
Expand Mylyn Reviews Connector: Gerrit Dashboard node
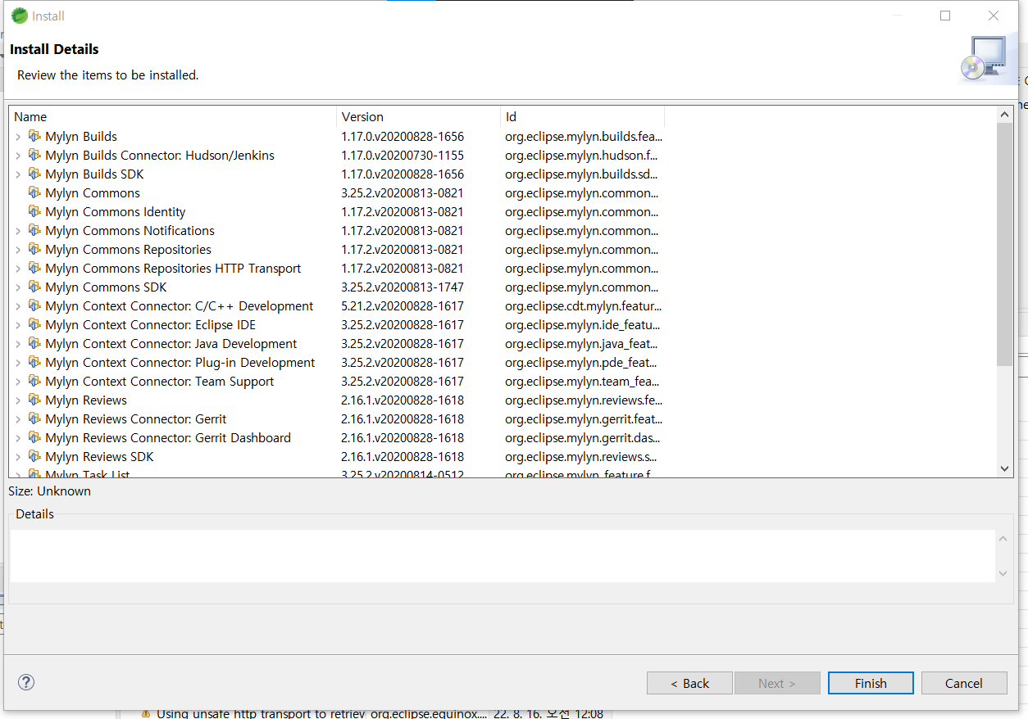[x=18, y=438]
